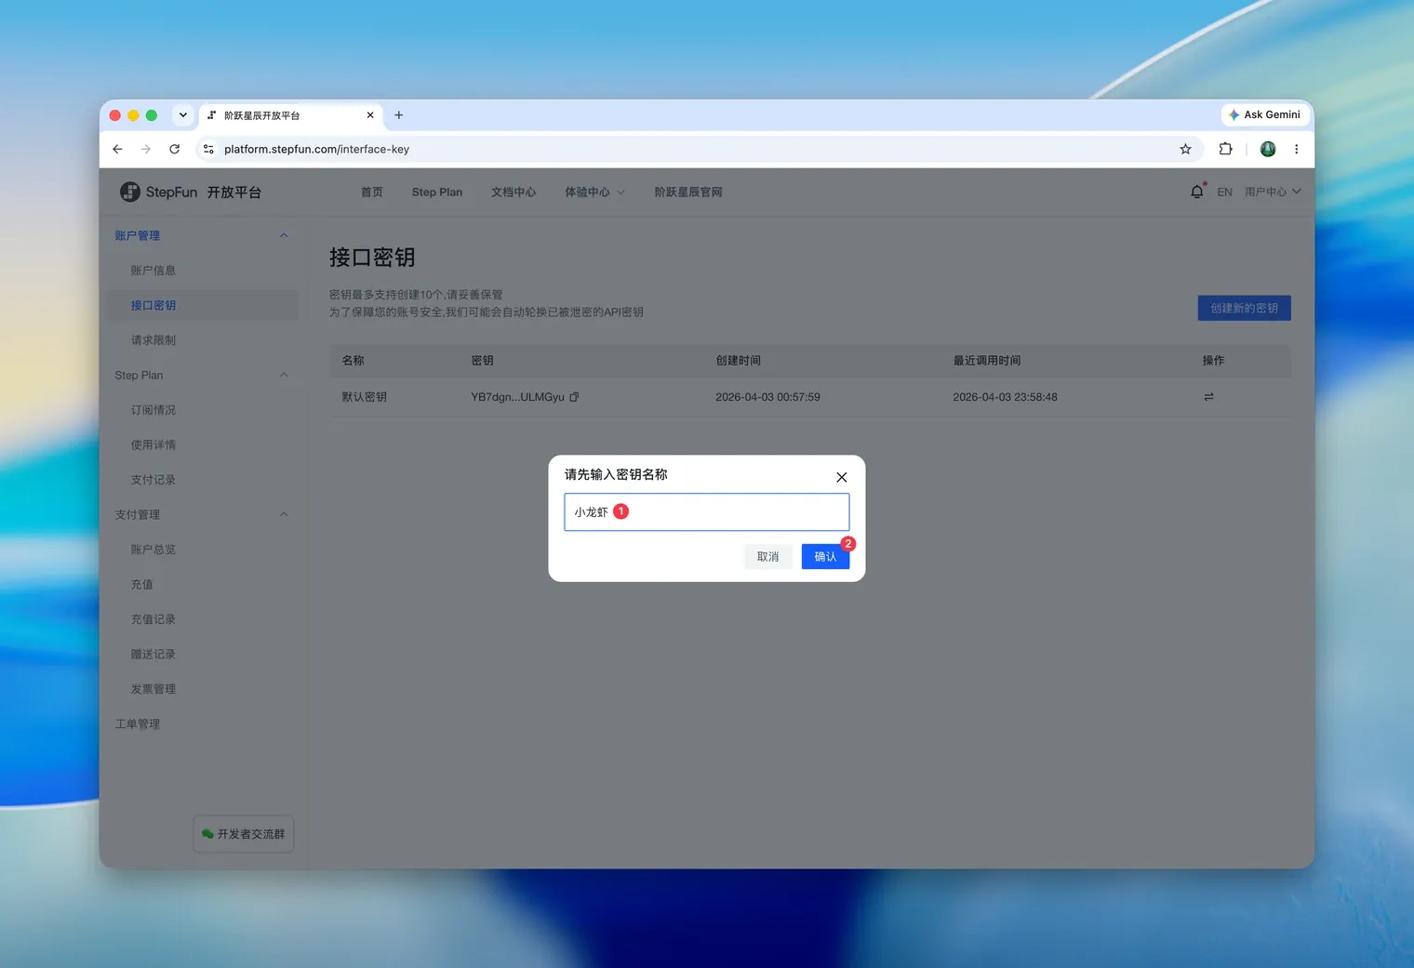Select 发票管理 in the sidebar
The width and height of the screenshot is (1414, 968).
click(x=153, y=689)
